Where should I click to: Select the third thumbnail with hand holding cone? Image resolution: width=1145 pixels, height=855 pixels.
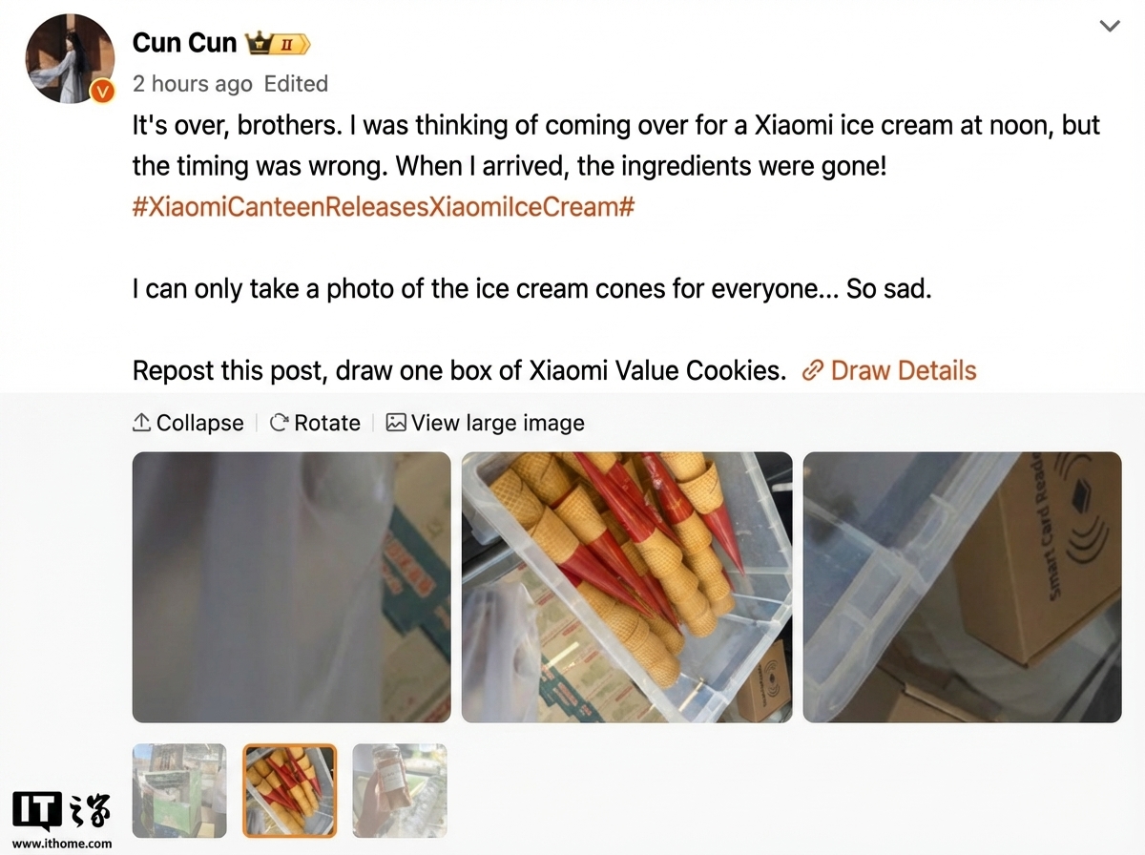(x=400, y=791)
